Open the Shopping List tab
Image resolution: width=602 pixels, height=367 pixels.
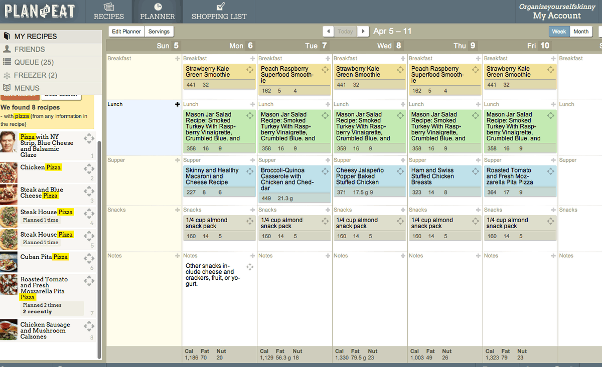(x=219, y=11)
